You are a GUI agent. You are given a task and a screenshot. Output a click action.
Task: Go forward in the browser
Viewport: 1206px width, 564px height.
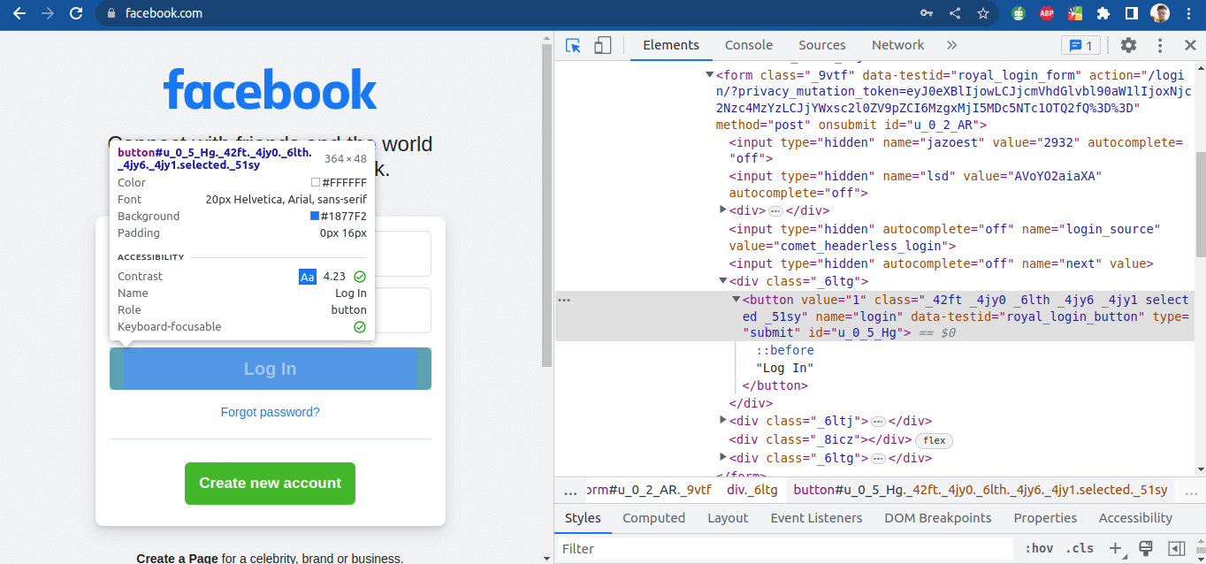click(x=48, y=13)
